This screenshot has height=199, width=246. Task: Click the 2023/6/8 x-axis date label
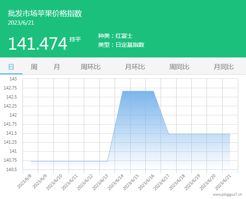(x=25, y=181)
